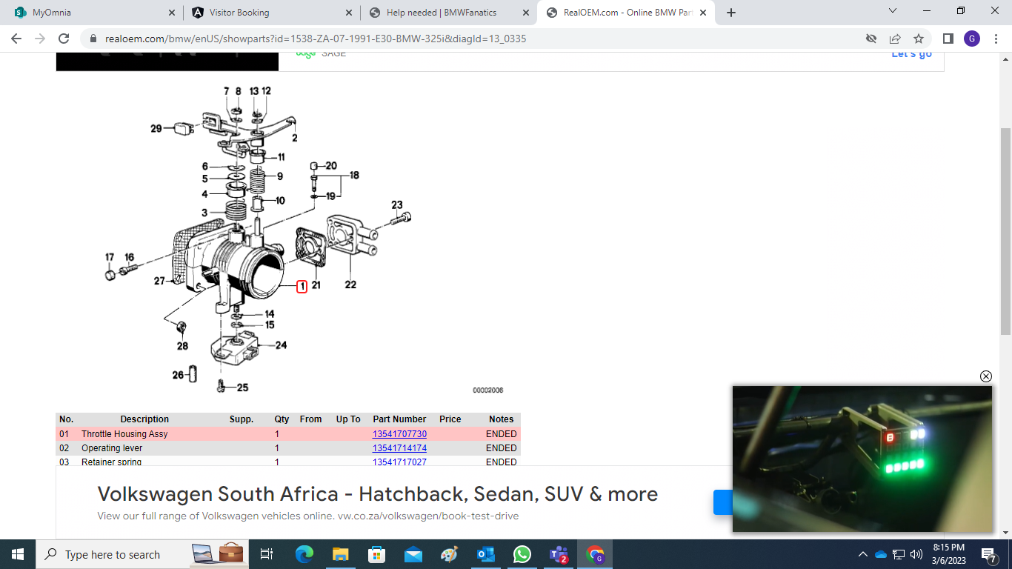
Task: Click the blue button on Volkswagen ad
Action: [722, 502]
